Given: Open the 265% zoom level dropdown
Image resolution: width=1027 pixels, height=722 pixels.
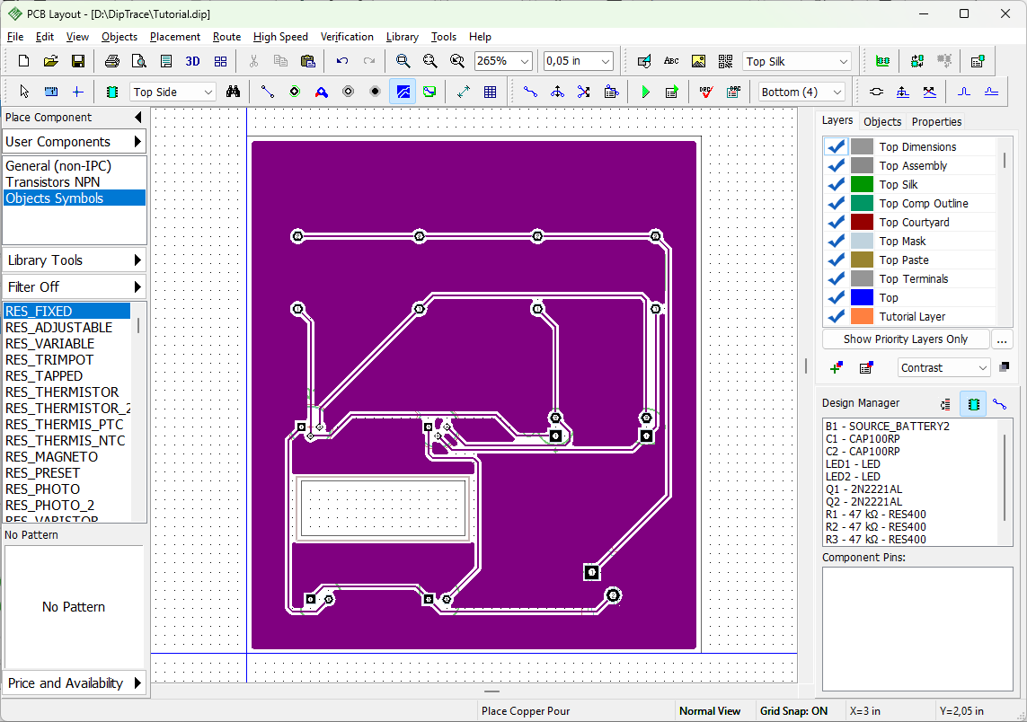Looking at the screenshot, I should click(524, 61).
